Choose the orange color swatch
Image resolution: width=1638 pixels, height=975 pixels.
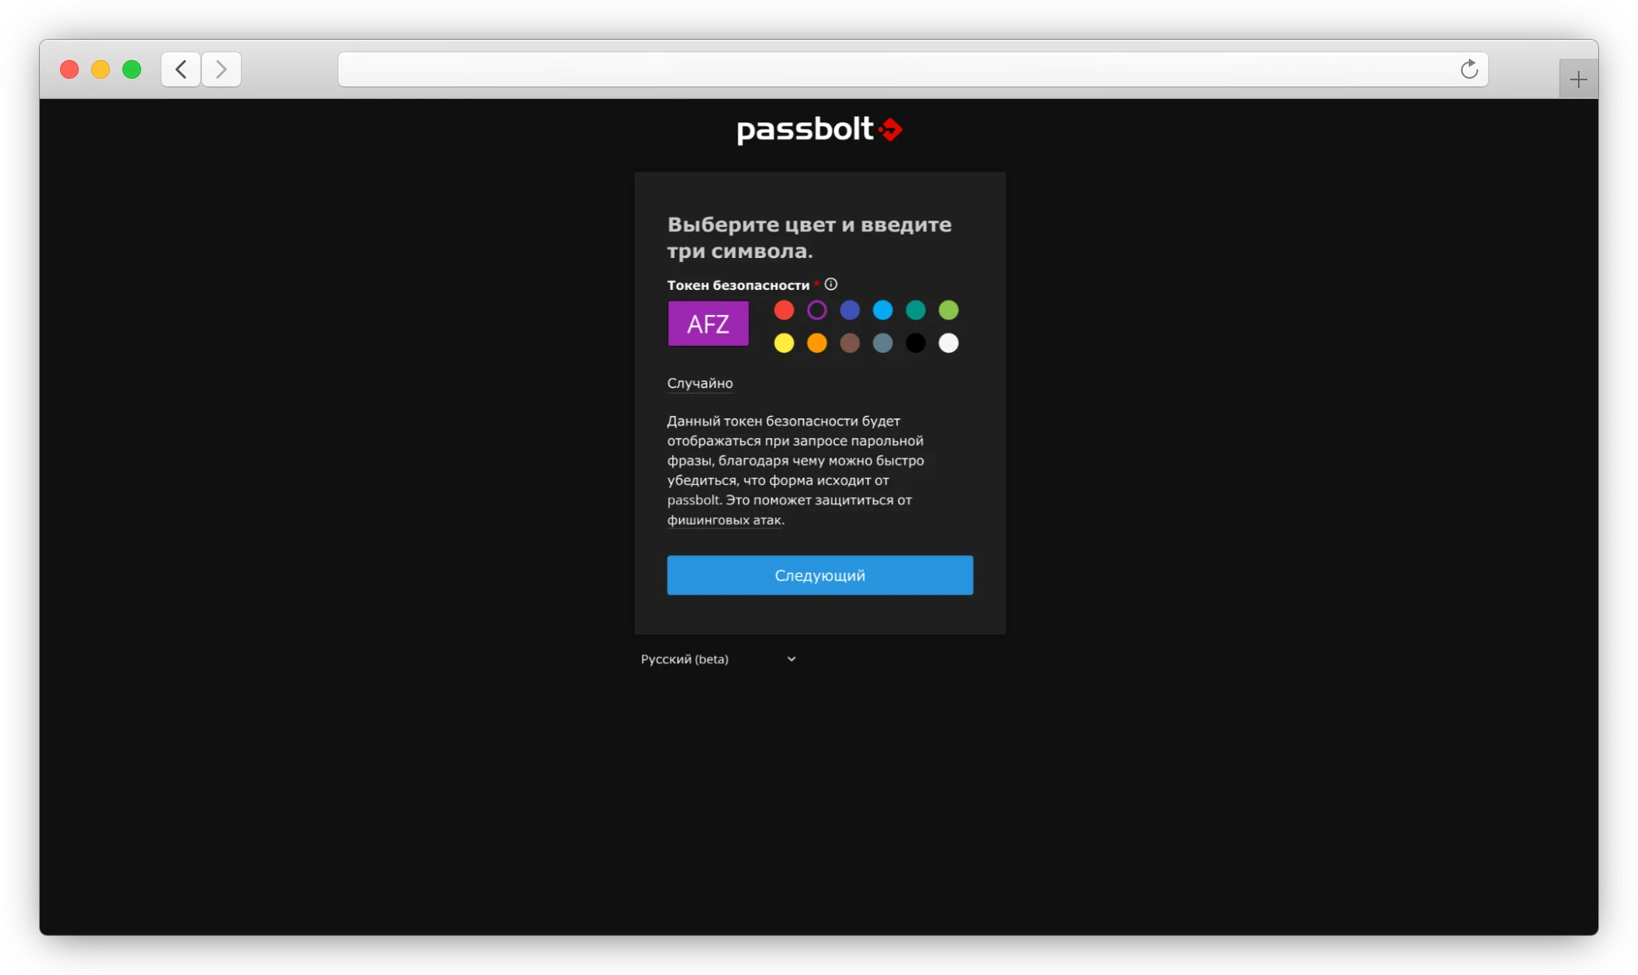pyautogui.click(x=816, y=343)
